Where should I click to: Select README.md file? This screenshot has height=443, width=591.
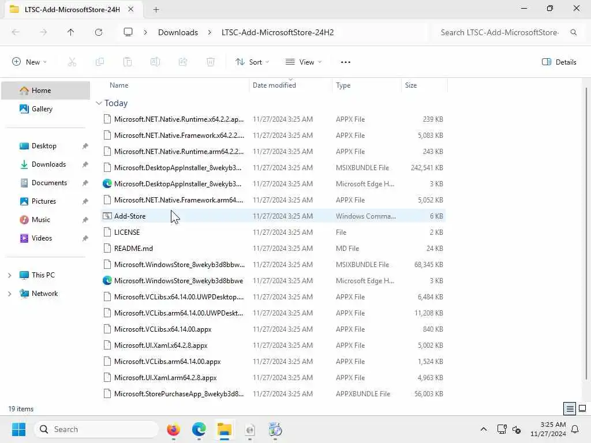[x=273, y=249]
